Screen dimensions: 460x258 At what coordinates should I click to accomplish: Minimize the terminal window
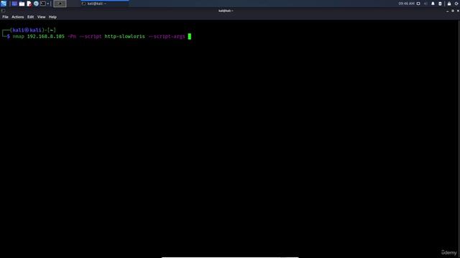click(447, 11)
